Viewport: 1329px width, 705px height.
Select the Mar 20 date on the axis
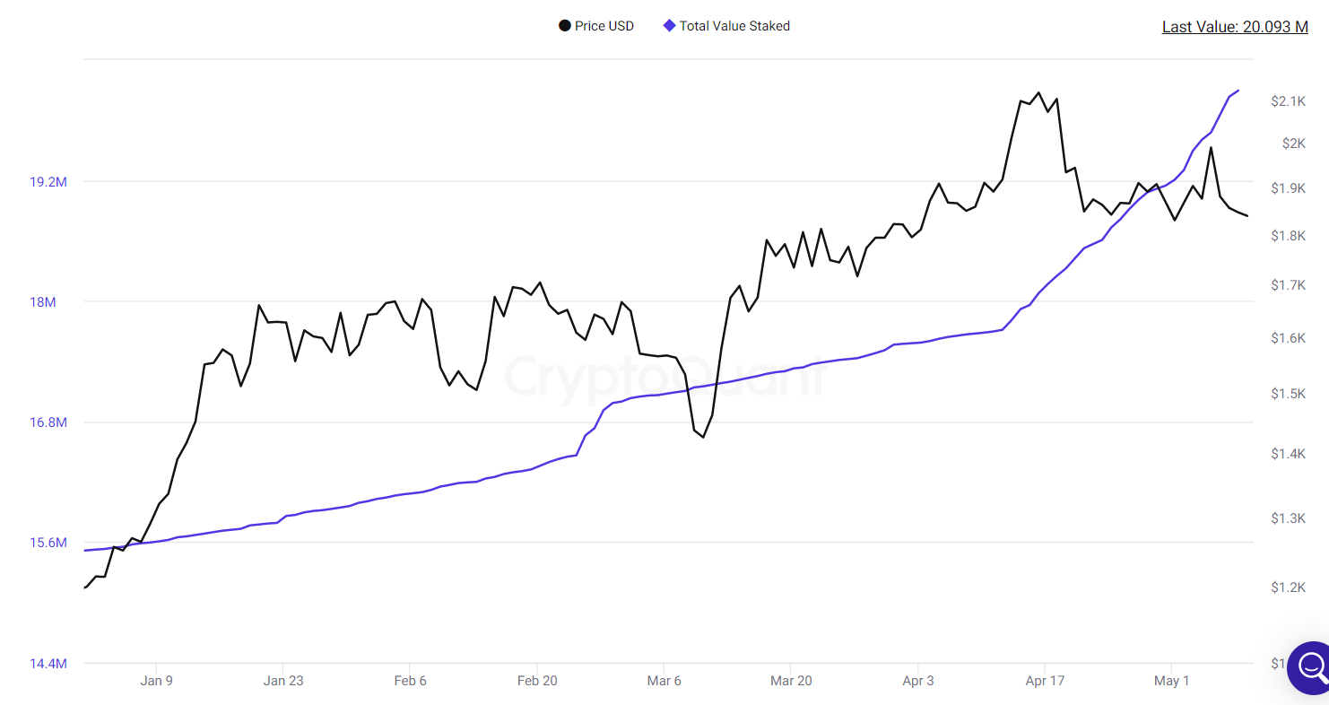click(x=791, y=681)
